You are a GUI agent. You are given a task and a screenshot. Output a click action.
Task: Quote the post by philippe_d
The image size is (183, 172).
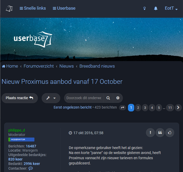[160, 133]
